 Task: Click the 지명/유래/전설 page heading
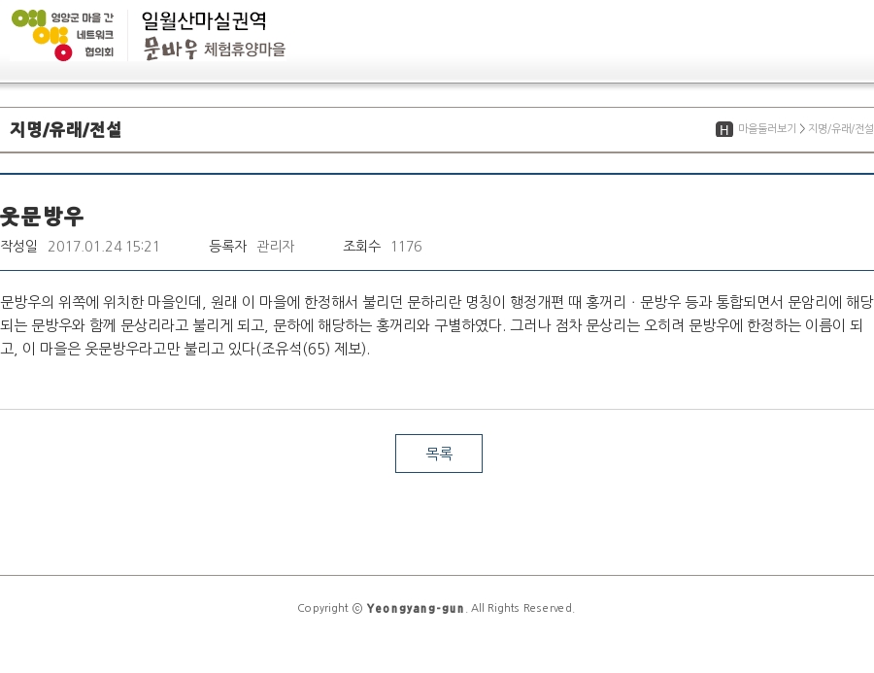click(66, 129)
